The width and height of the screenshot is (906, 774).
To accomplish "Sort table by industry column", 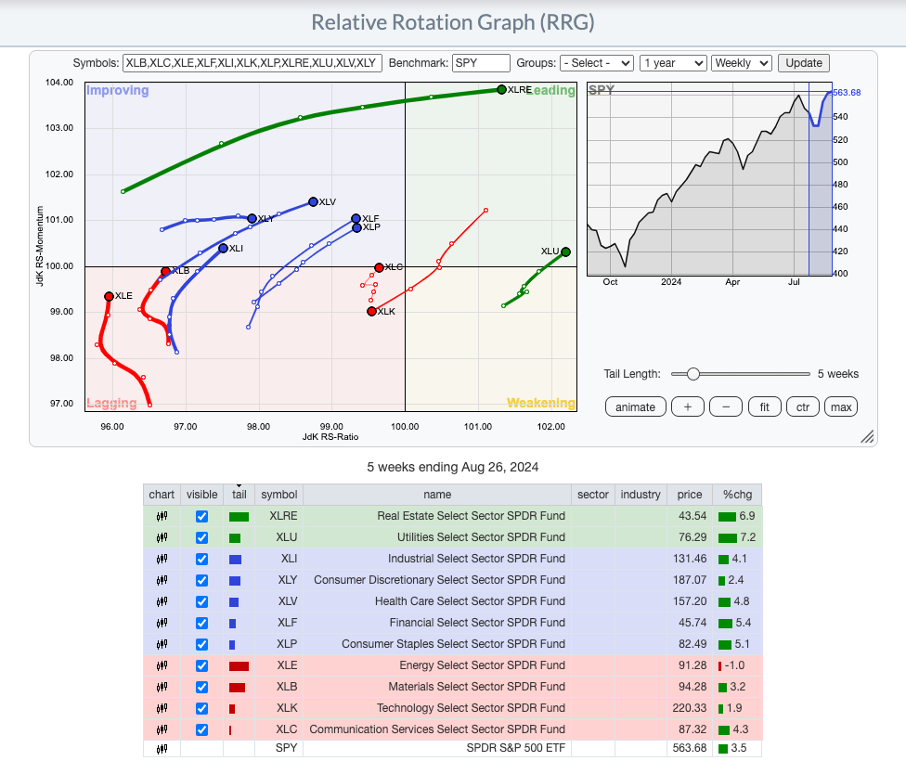I will [641, 495].
